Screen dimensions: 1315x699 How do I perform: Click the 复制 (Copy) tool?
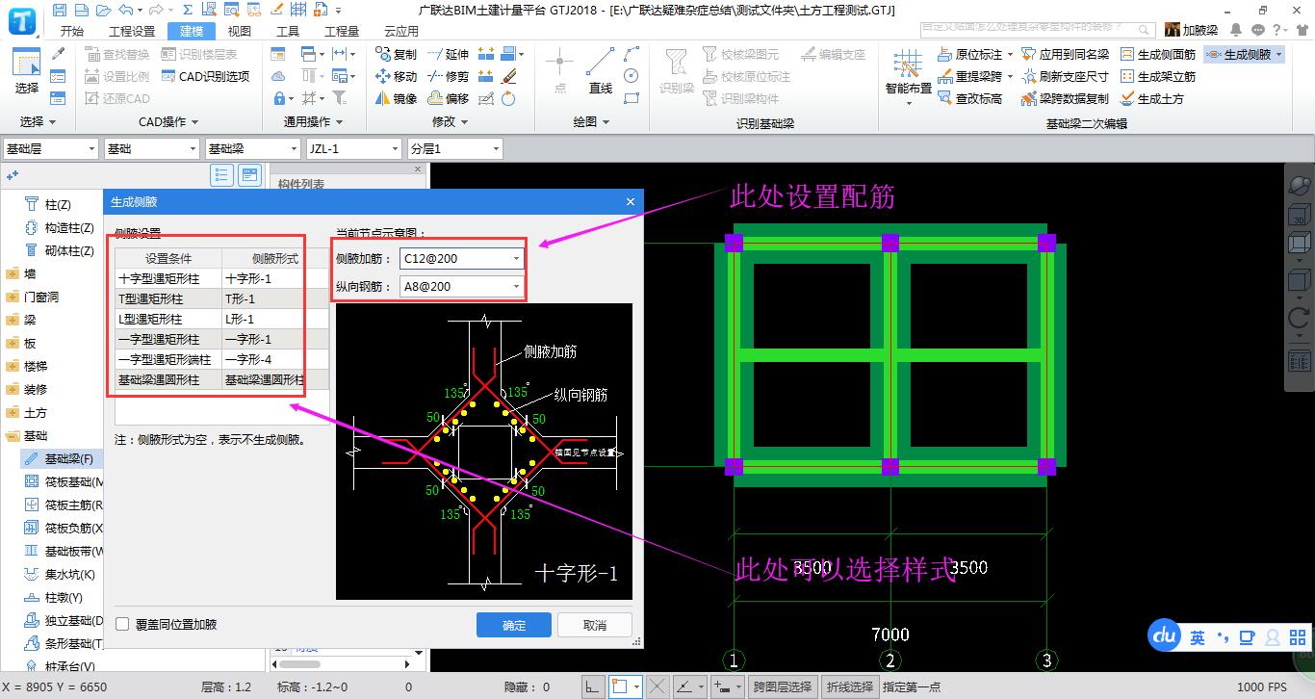pyautogui.click(x=396, y=54)
